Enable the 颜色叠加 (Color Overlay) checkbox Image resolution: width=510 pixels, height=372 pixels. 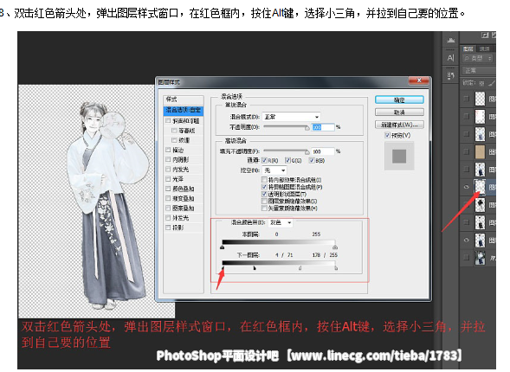168,189
